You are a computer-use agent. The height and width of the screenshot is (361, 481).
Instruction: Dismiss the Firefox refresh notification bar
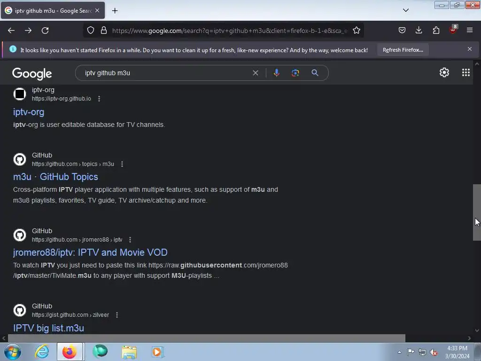(x=470, y=49)
